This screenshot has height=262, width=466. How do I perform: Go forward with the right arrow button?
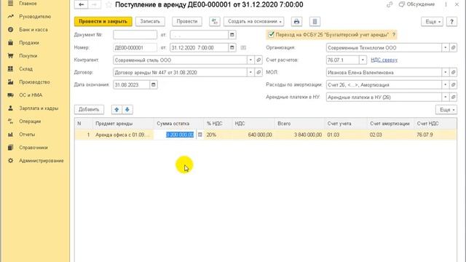pyautogui.click(x=94, y=4)
